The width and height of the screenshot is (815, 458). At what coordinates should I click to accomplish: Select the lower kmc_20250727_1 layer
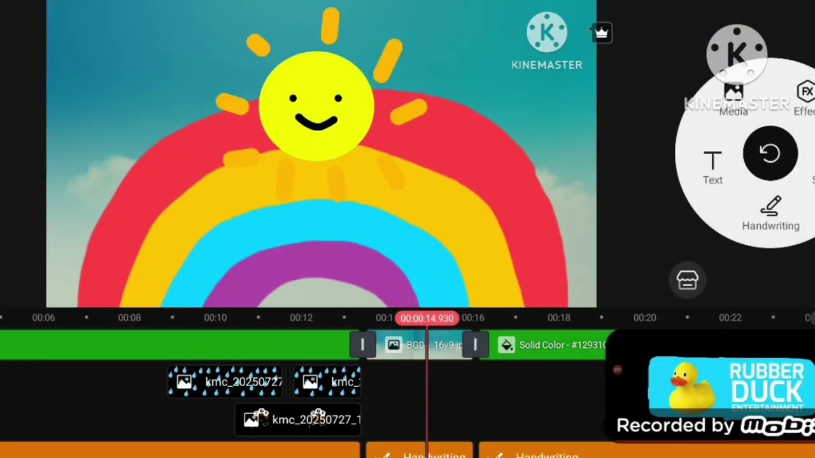tap(298, 420)
